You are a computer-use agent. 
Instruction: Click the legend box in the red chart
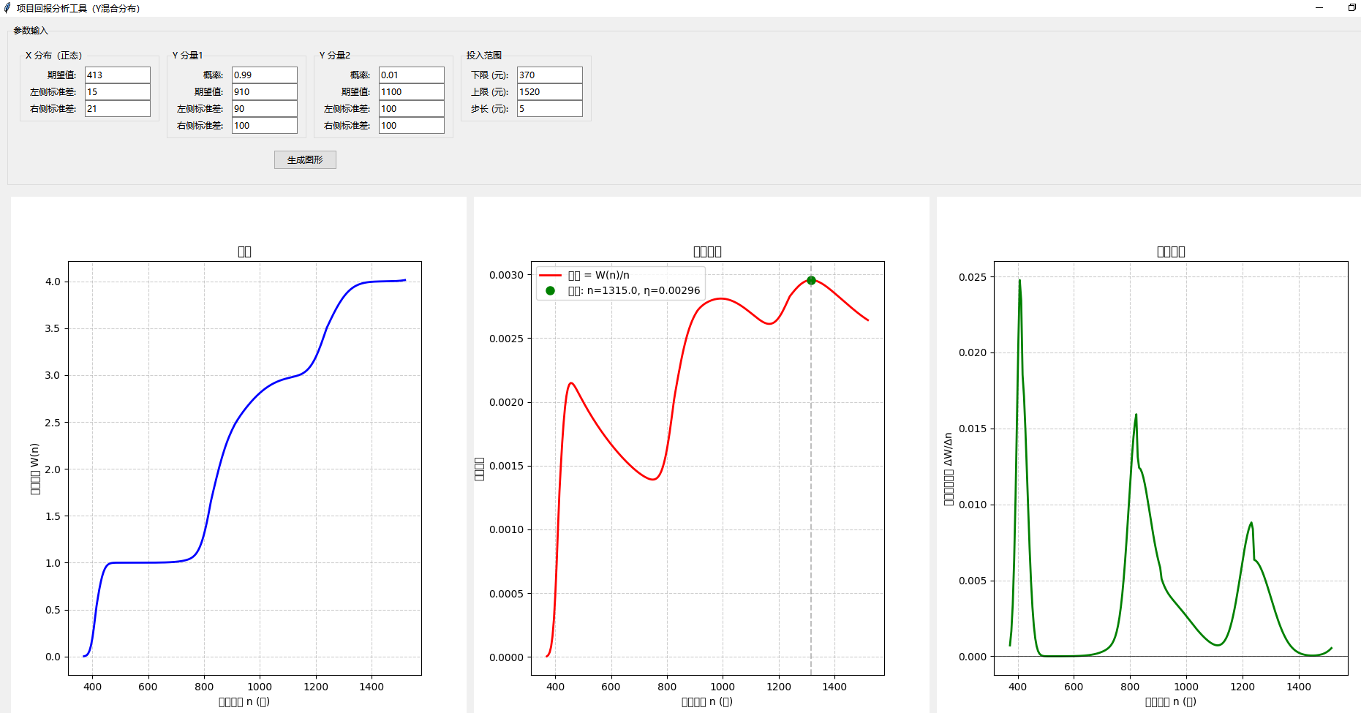click(x=620, y=283)
